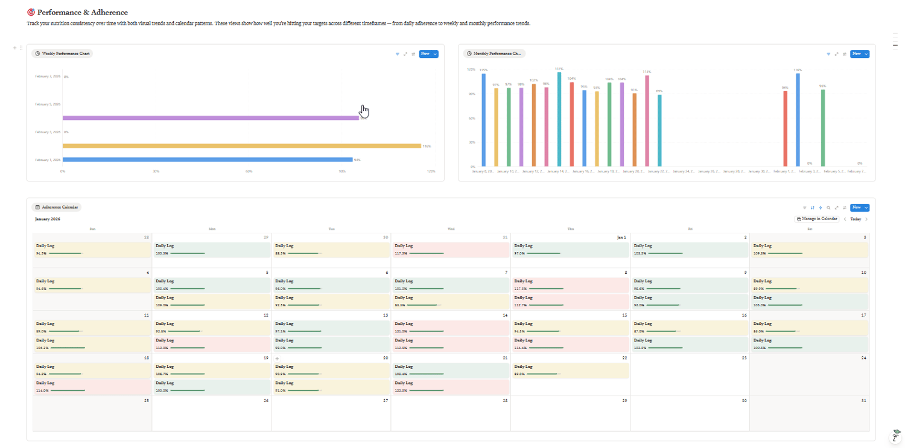Click the blue 94% bar in Weekly chart
The height and width of the screenshot is (448, 905).
(x=208, y=160)
